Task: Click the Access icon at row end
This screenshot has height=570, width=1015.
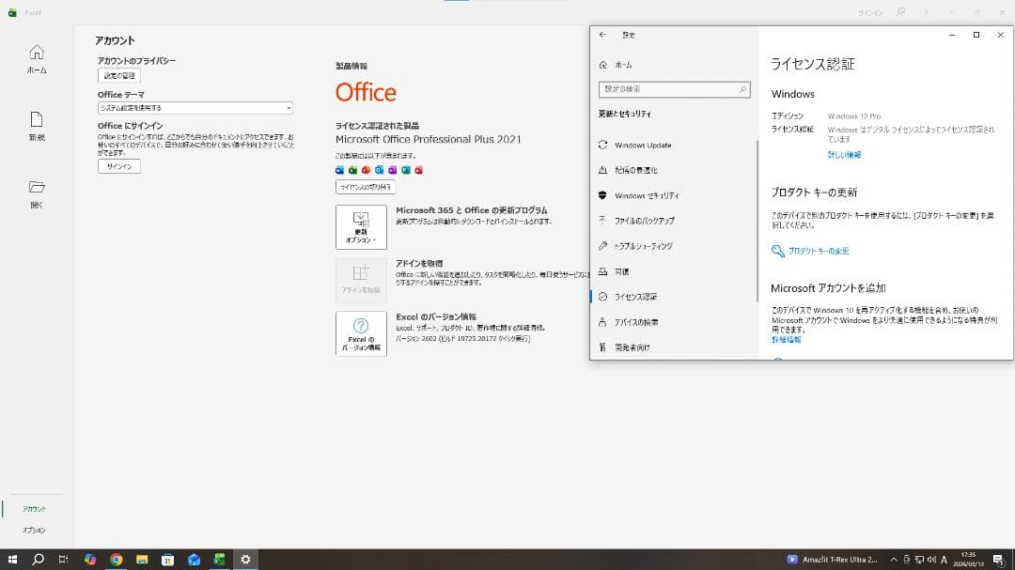Action: (x=418, y=170)
